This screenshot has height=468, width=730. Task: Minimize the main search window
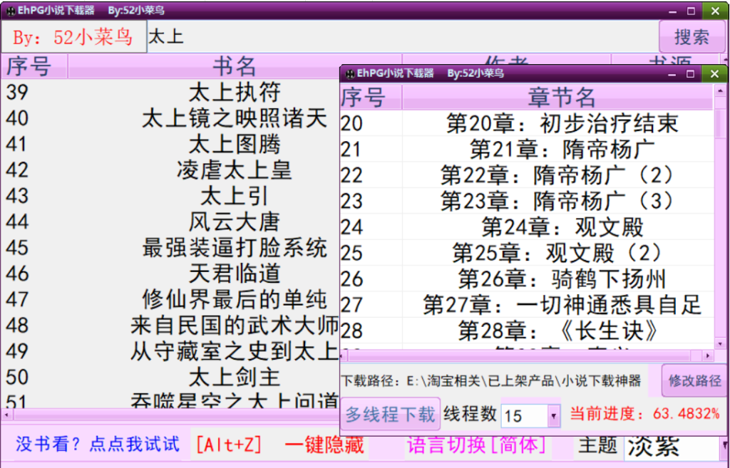click(671, 11)
